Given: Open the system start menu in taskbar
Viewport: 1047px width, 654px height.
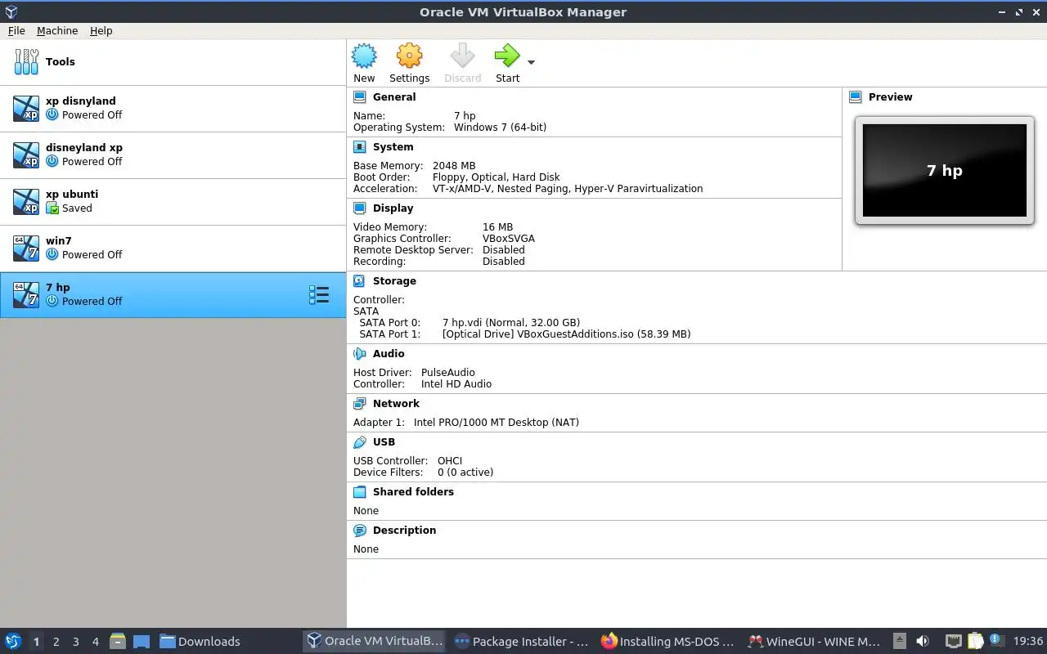Looking at the screenshot, I should [12, 641].
